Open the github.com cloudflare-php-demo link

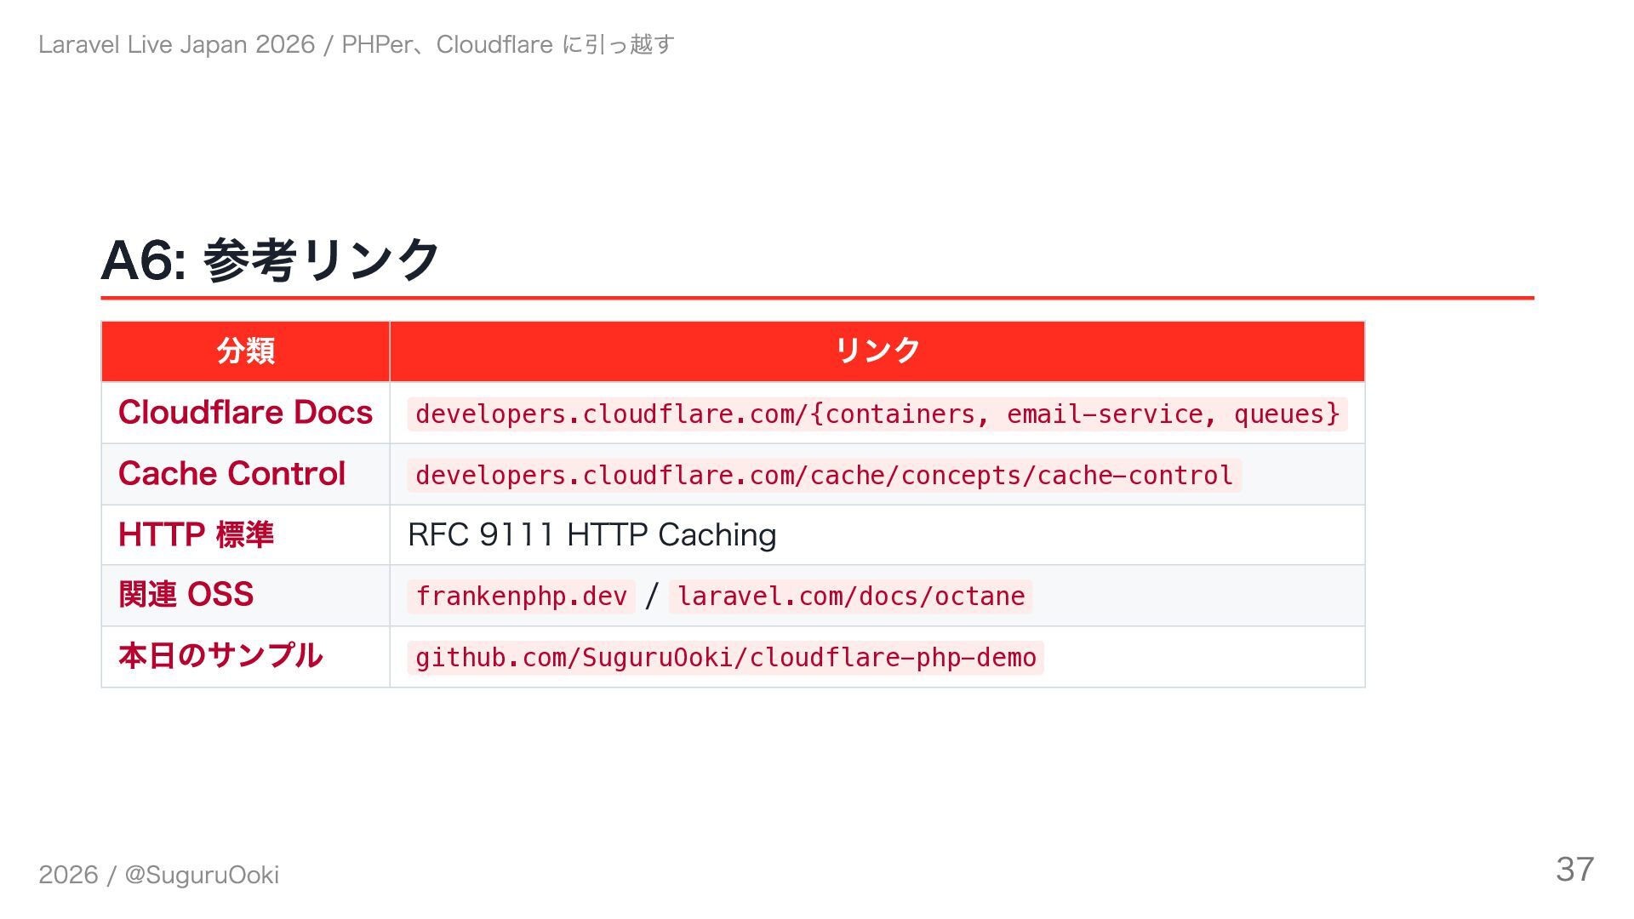point(725,658)
